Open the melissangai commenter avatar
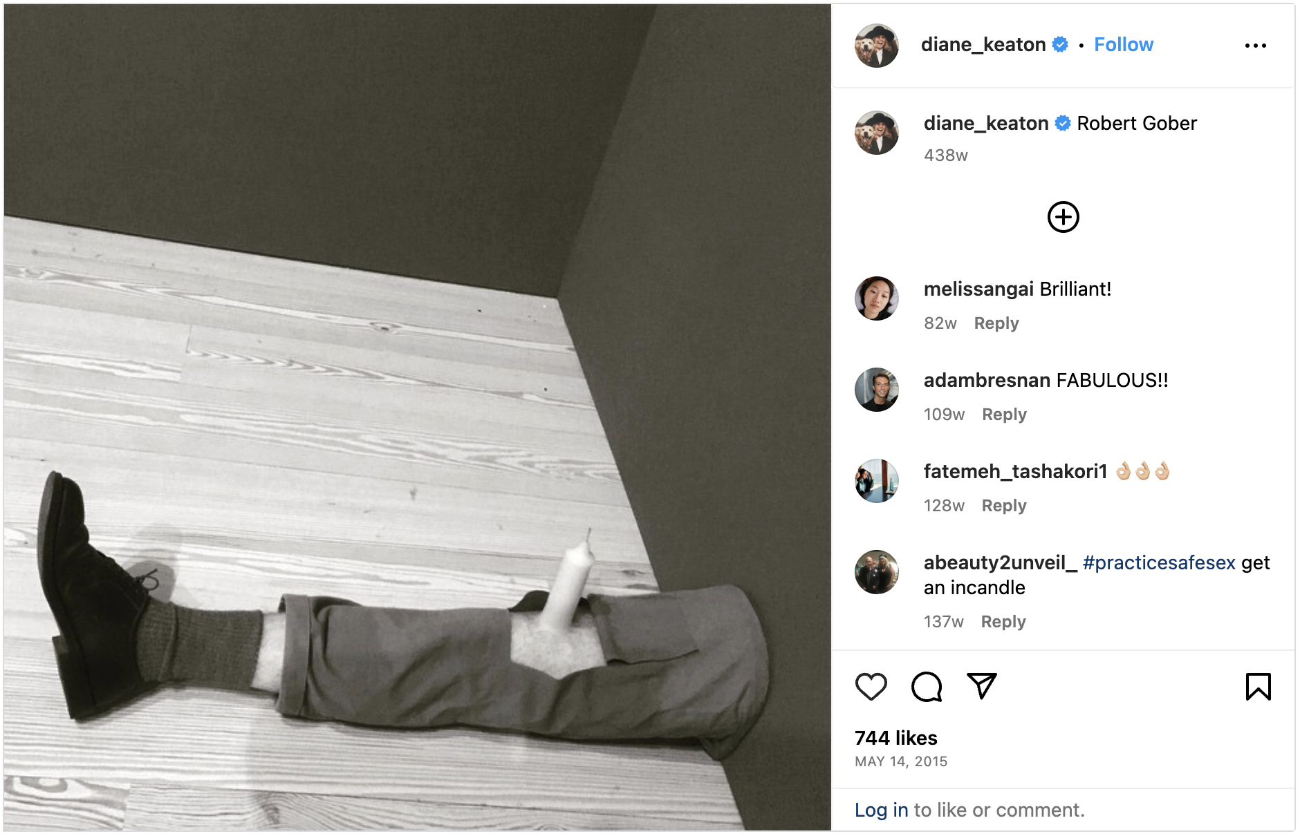 [x=877, y=298]
